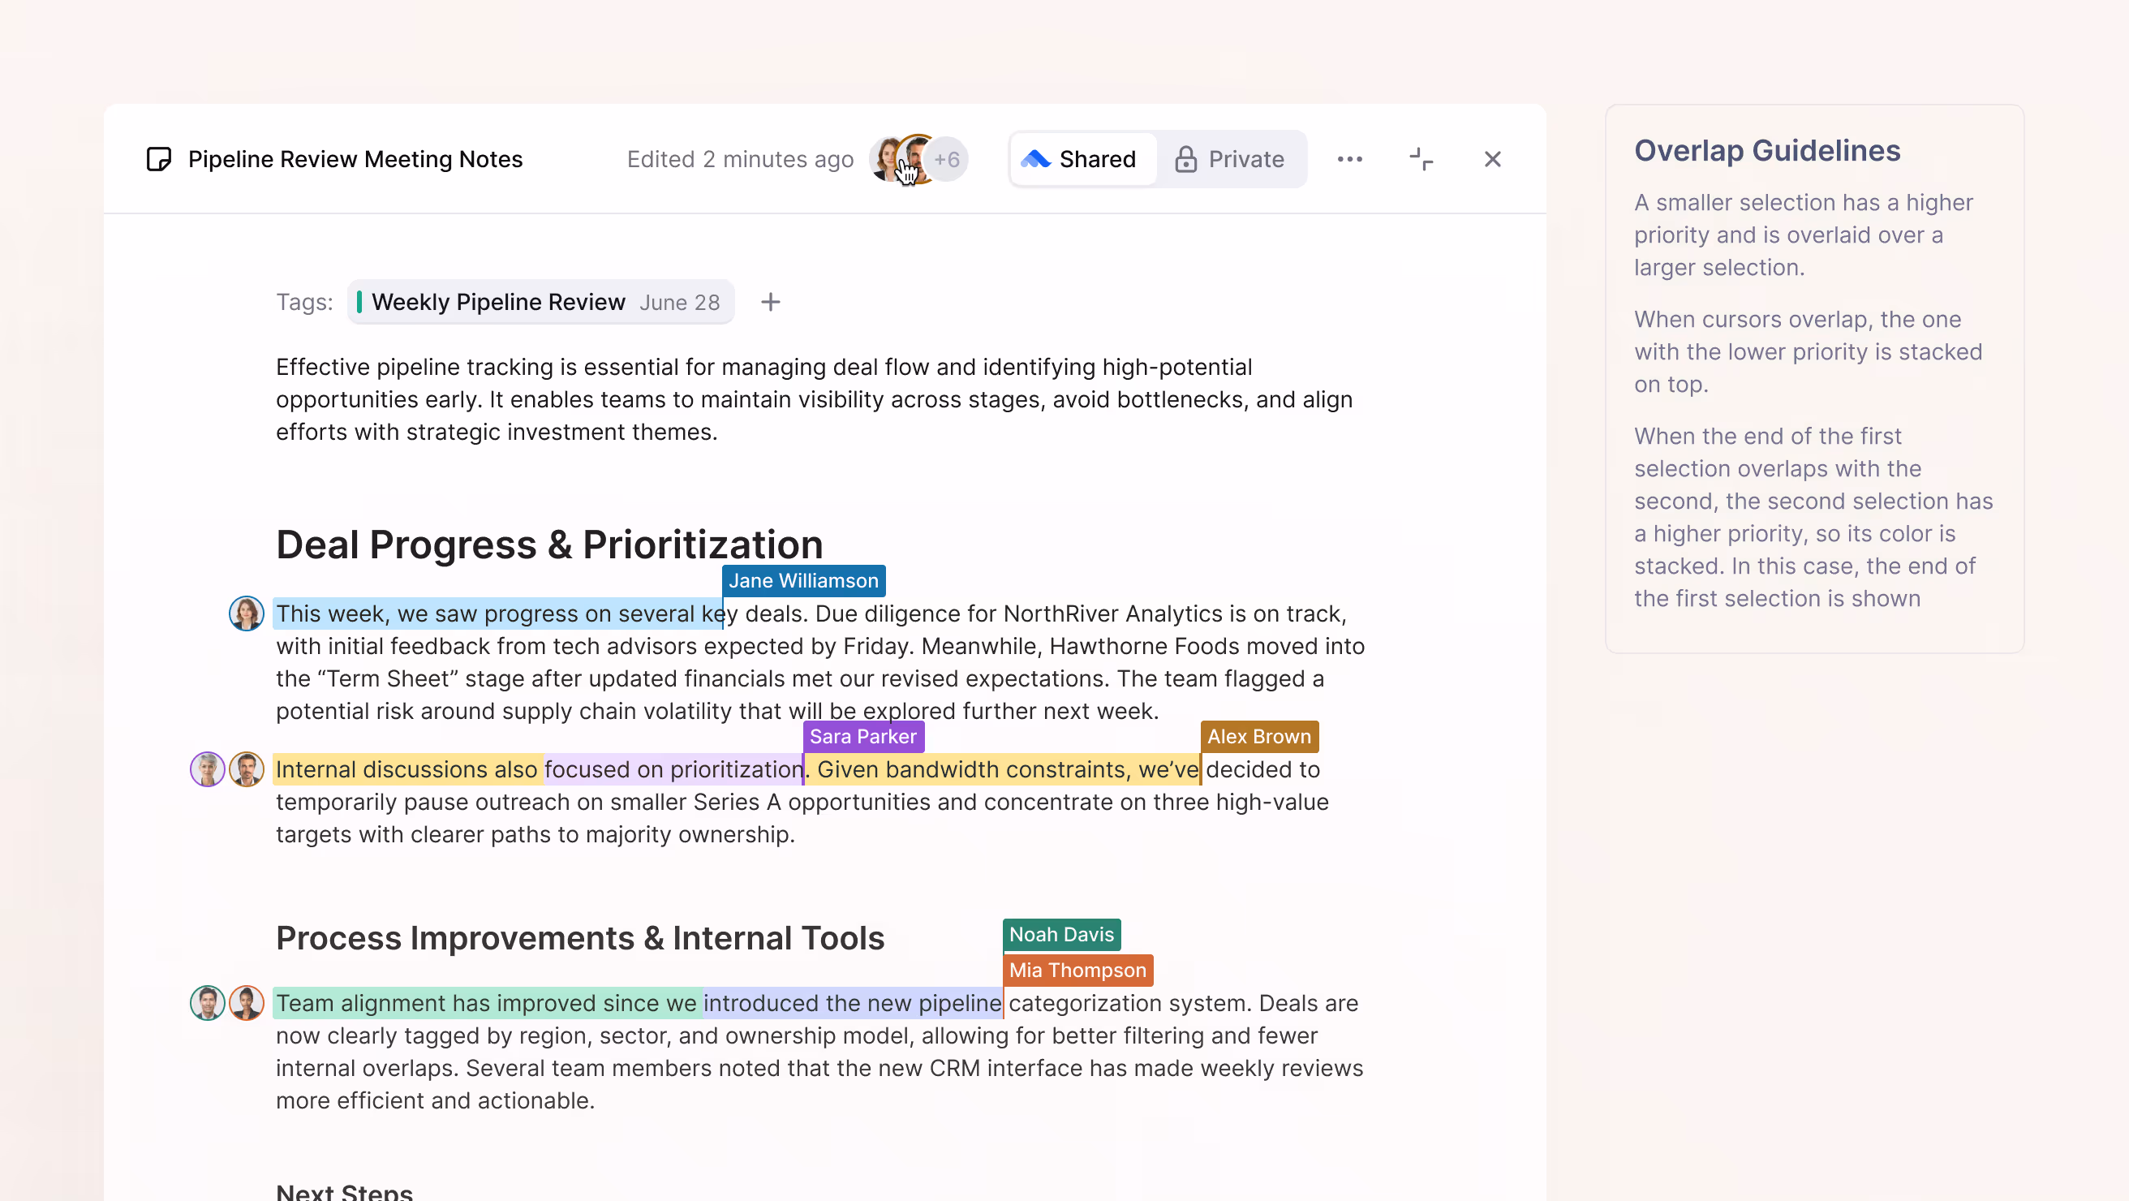Click the Deal Progress & Prioritization heading
2129x1201 pixels.
click(x=548, y=545)
